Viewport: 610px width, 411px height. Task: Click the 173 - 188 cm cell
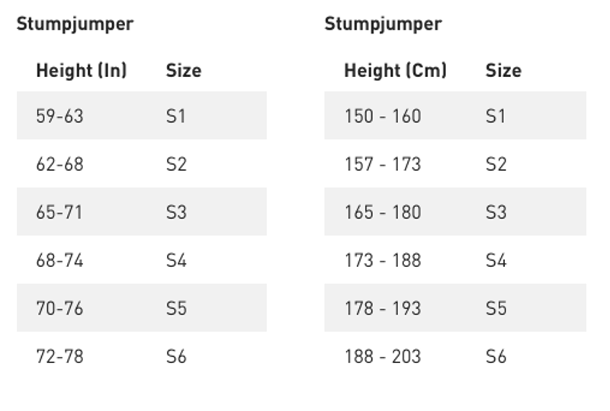(382, 260)
